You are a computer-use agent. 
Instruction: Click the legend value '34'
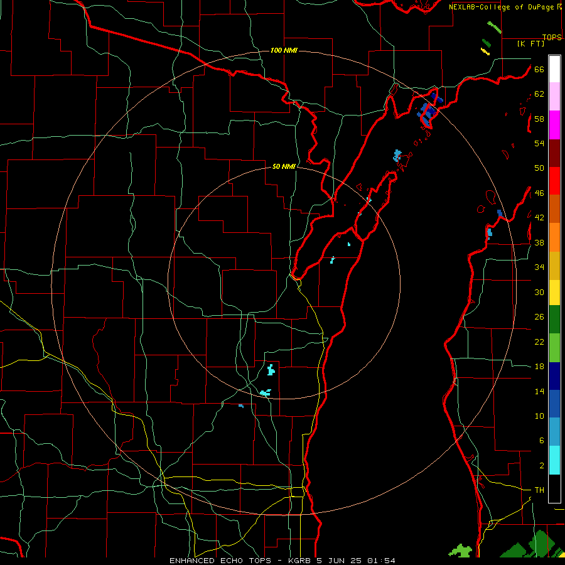click(x=539, y=267)
